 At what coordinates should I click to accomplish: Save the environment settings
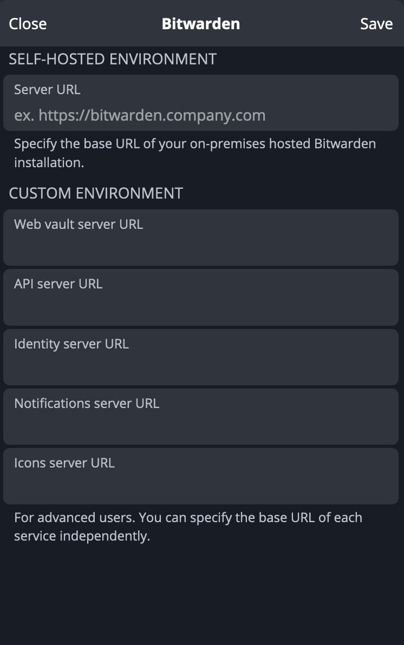click(376, 24)
